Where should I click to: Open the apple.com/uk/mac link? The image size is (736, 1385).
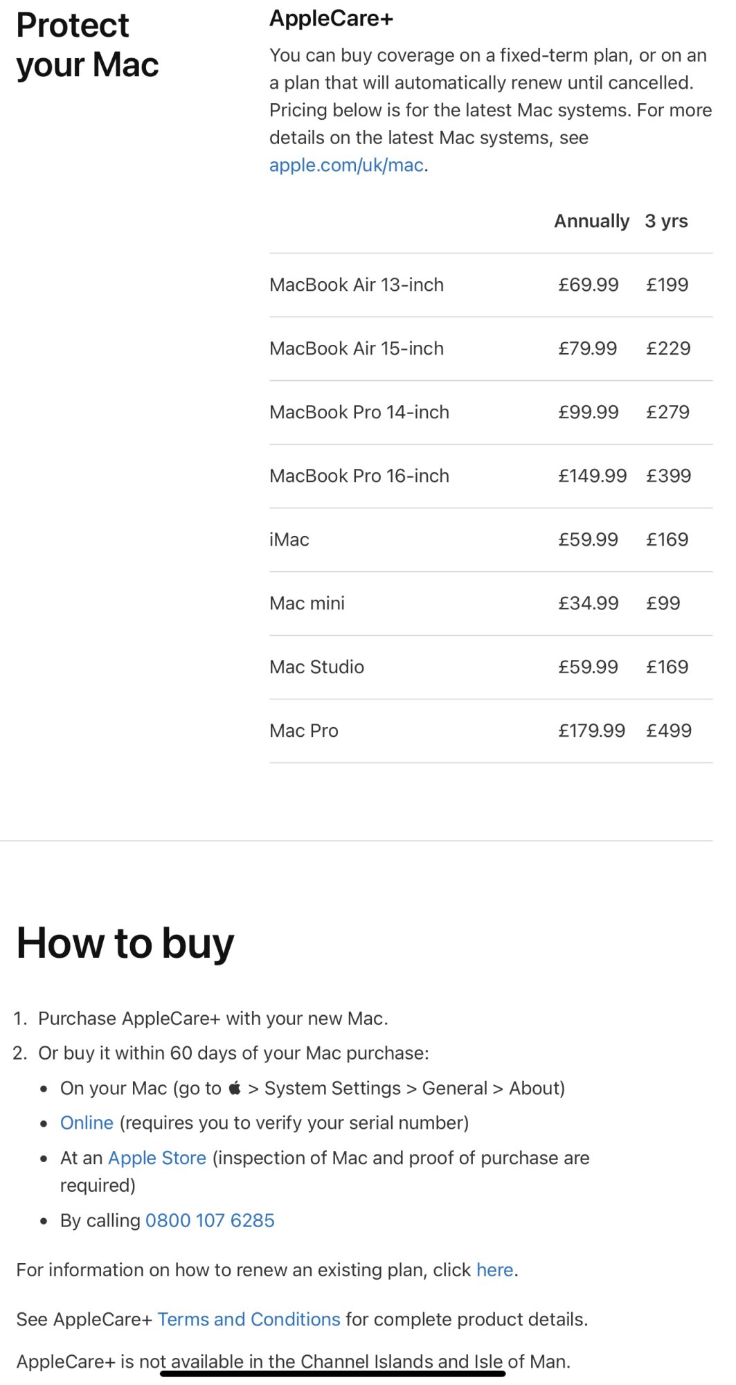tap(346, 166)
